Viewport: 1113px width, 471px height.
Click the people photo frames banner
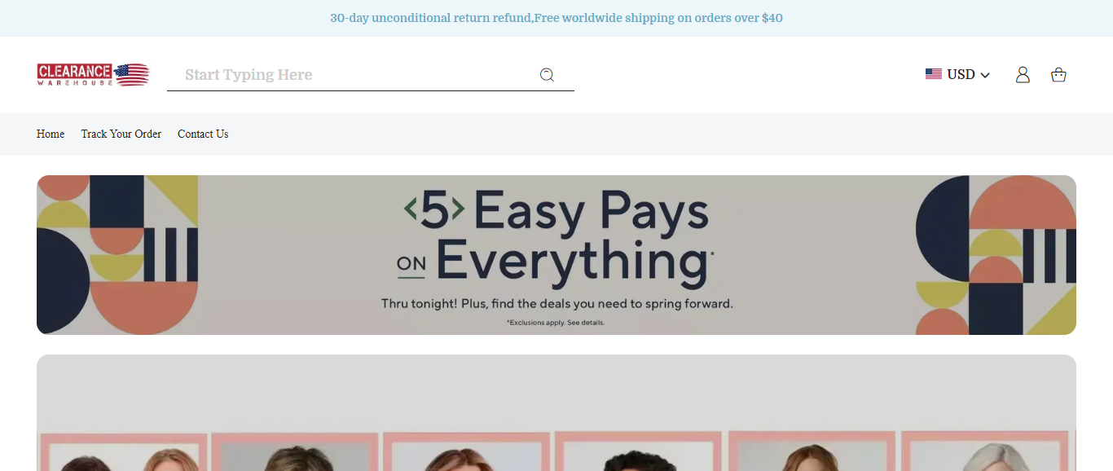556,412
